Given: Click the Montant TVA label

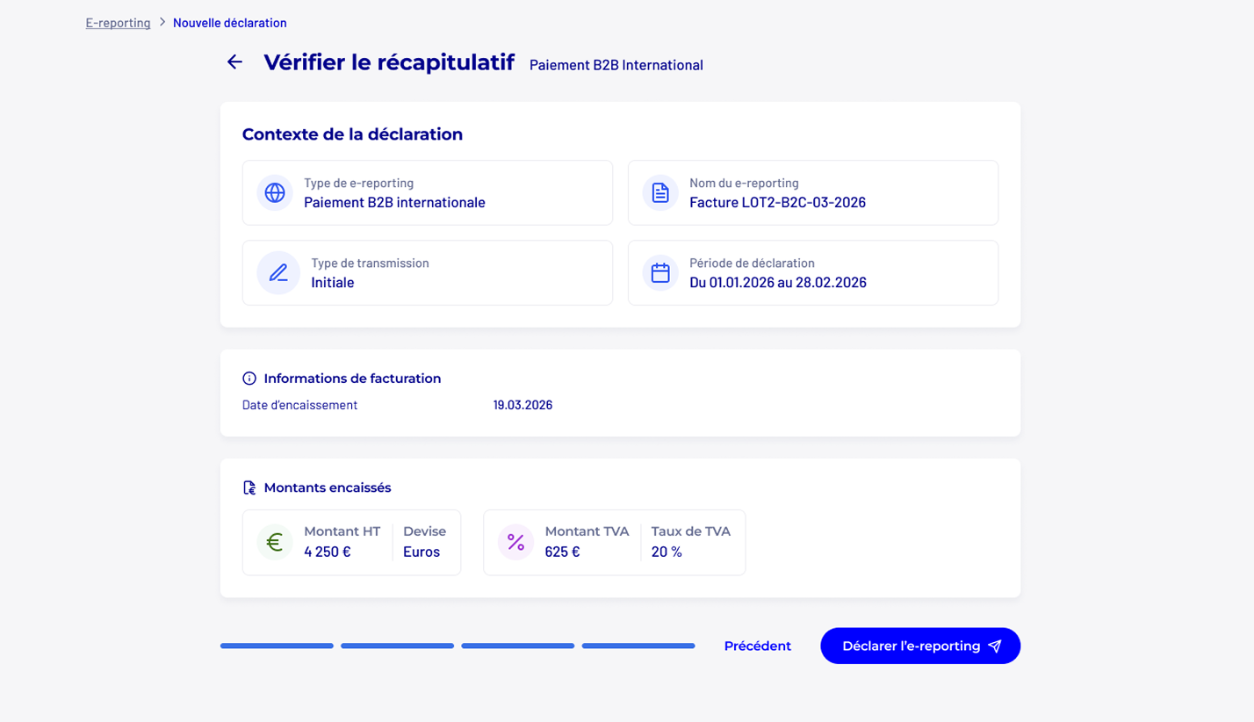Looking at the screenshot, I should tap(587, 531).
